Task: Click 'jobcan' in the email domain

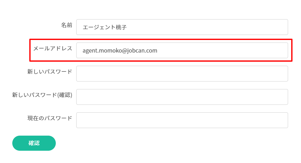Action: tap(136, 50)
